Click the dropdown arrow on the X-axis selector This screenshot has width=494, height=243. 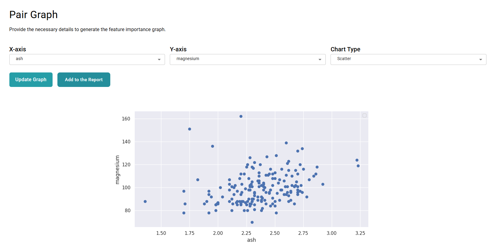[x=160, y=59]
